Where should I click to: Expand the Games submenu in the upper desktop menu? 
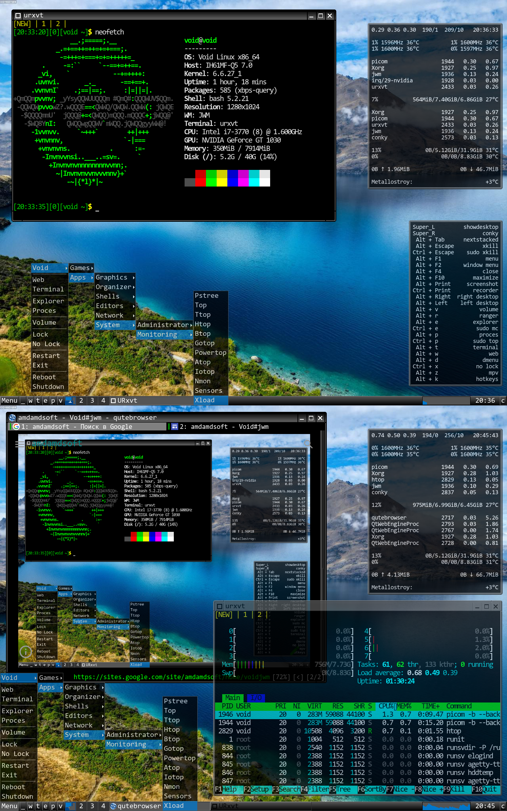point(81,268)
